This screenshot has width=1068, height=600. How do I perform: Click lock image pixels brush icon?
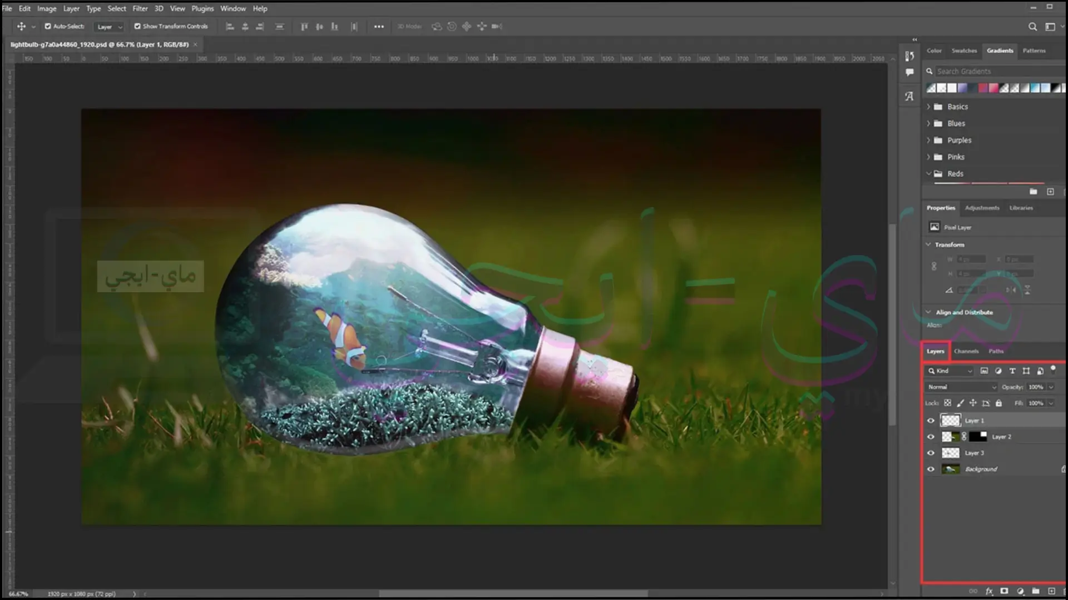point(960,403)
